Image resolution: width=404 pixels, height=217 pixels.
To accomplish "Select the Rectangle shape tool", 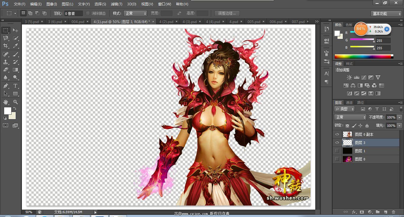I will pos(15,94).
